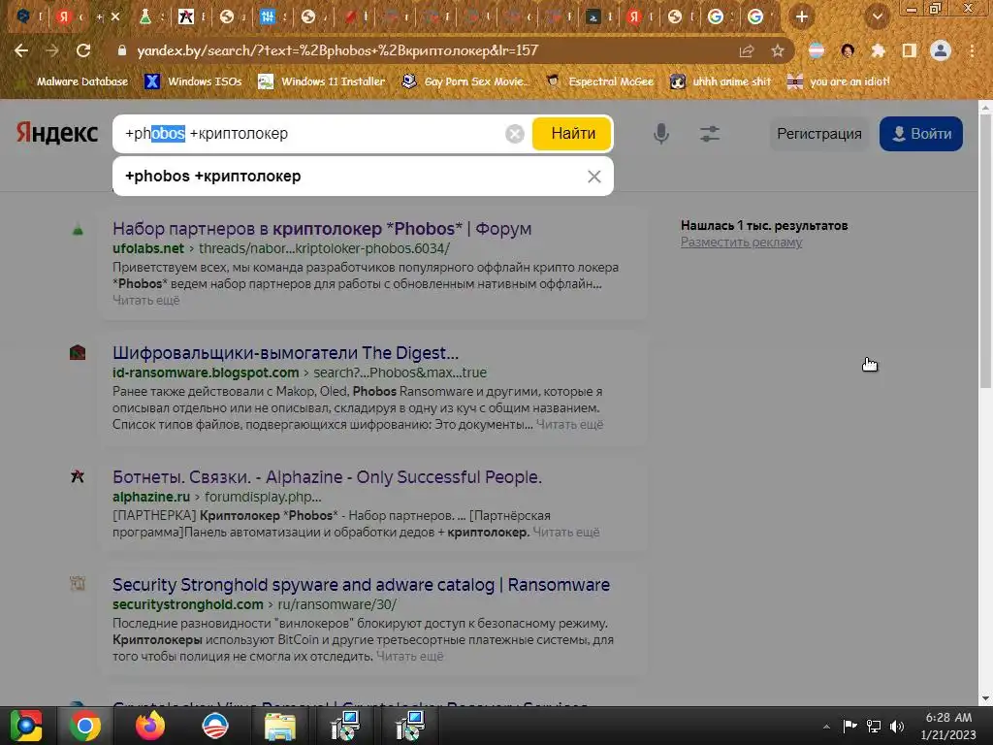Open search settings sliders icon
Image resolution: width=993 pixels, height=745 pixels.
(x=710, y=134)
